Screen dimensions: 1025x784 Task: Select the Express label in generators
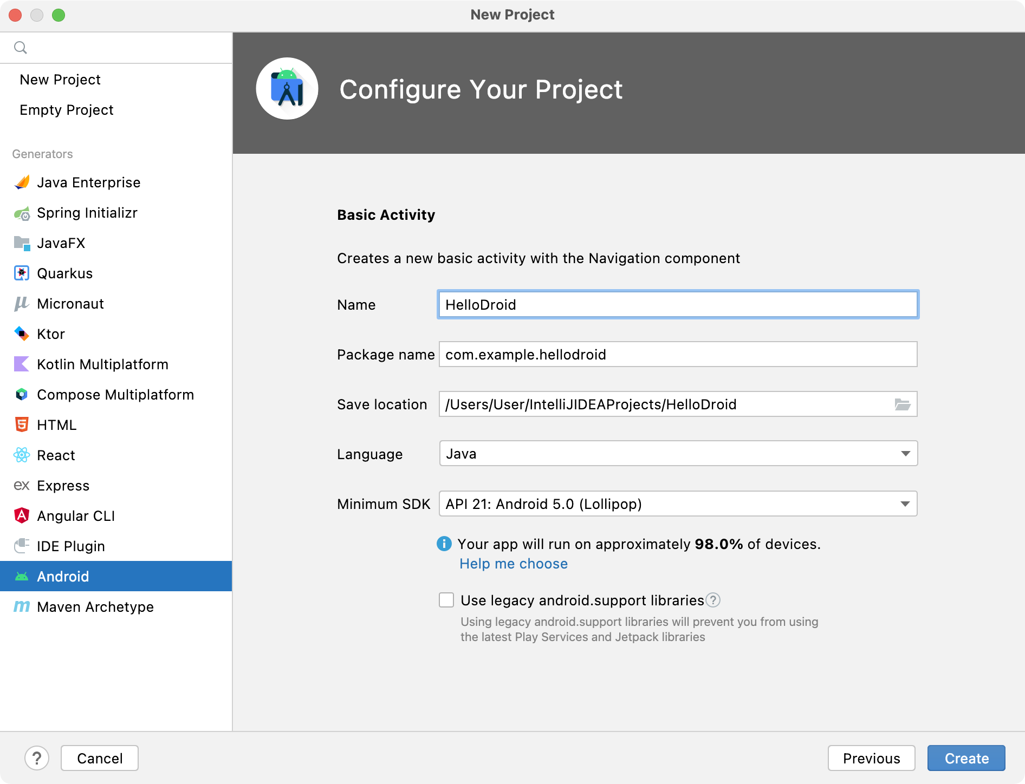[63, 486]
